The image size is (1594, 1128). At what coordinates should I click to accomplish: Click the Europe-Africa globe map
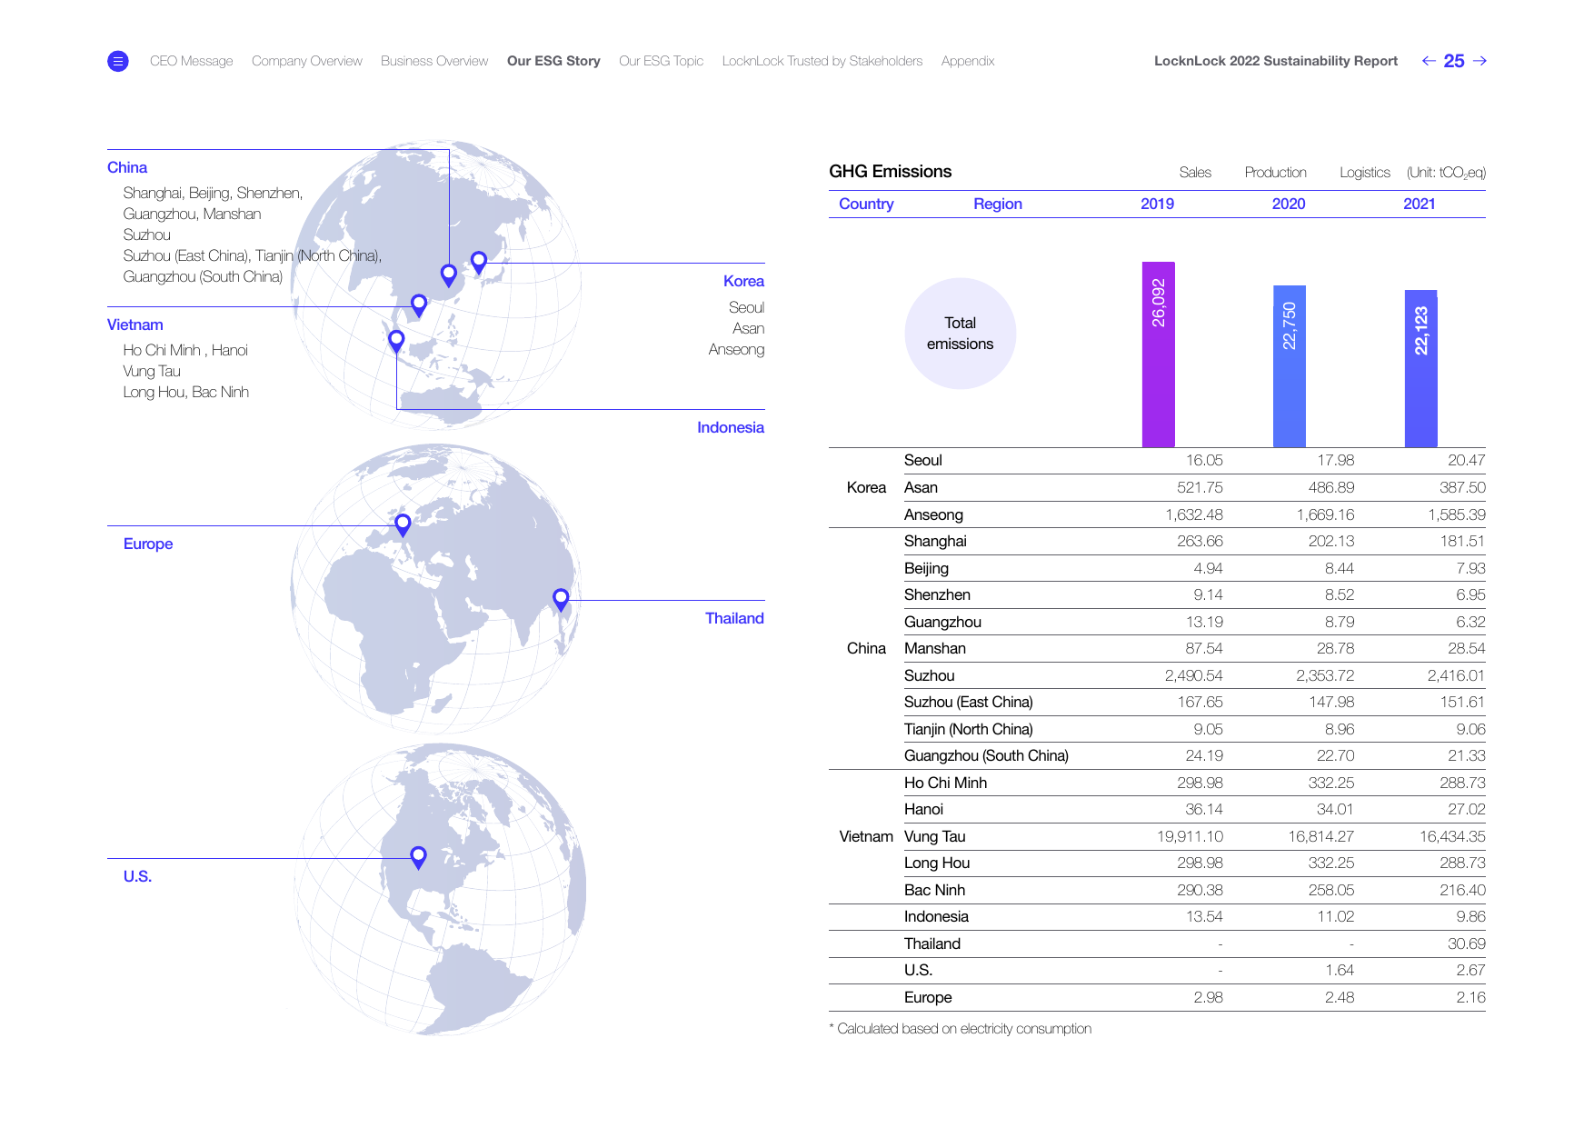pyautogui.click(x=436, y=589)
